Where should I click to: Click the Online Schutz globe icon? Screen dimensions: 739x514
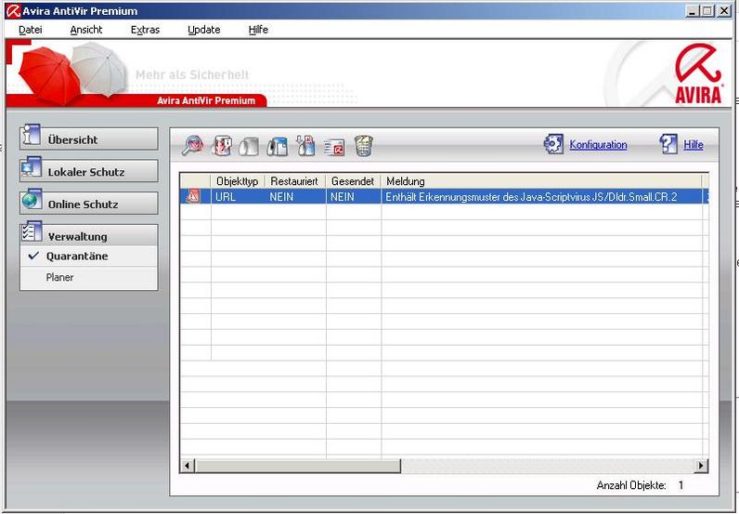coord(32,200)
